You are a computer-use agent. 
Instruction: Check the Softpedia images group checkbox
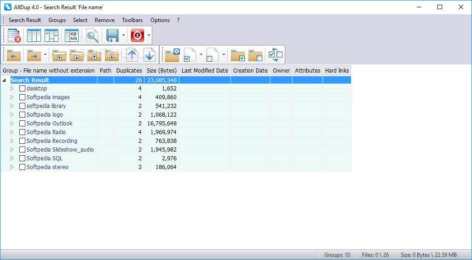coord(22,97)
